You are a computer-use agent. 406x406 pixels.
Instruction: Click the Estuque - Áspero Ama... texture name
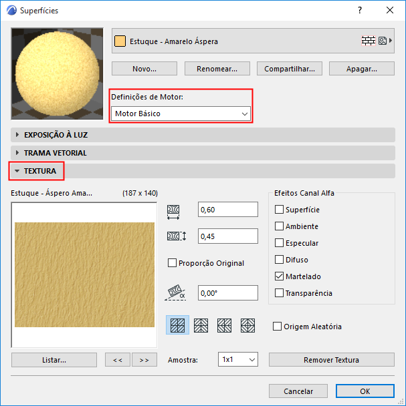(52, 193)
